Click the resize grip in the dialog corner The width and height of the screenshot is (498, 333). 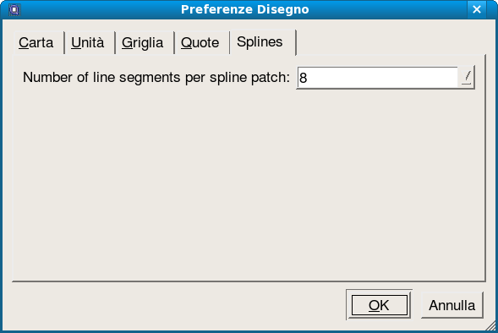(491, 326)
